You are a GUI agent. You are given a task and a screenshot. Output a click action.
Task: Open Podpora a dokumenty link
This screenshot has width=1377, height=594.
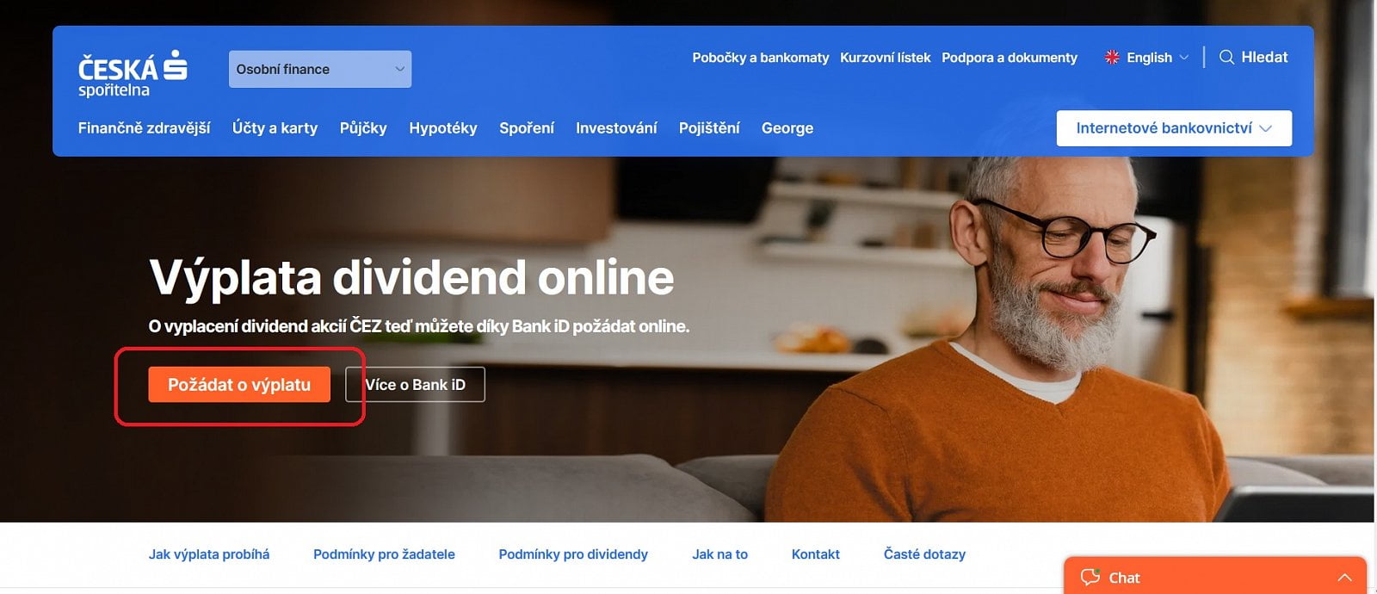1010,58
